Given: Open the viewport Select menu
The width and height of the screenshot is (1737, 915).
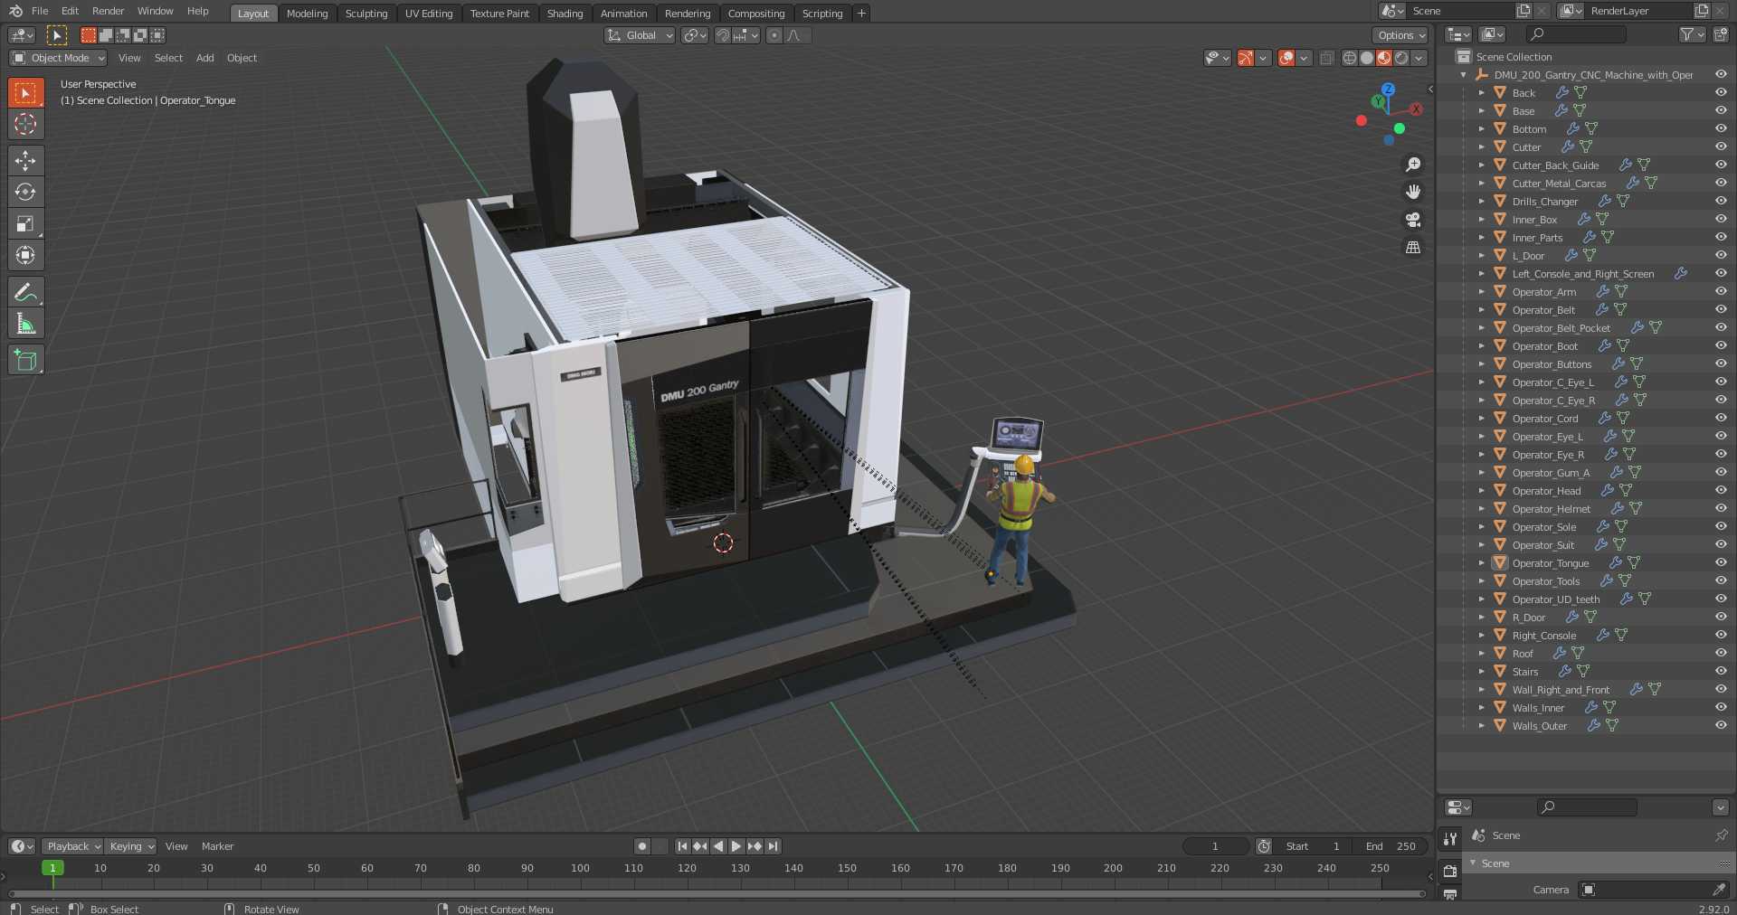Looking at the screenshot, I should pyautogui.click(x=168, y=58).
